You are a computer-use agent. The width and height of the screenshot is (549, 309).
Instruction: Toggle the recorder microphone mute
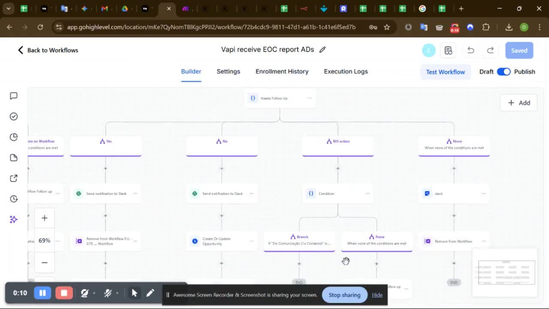(x=108, y=293)
